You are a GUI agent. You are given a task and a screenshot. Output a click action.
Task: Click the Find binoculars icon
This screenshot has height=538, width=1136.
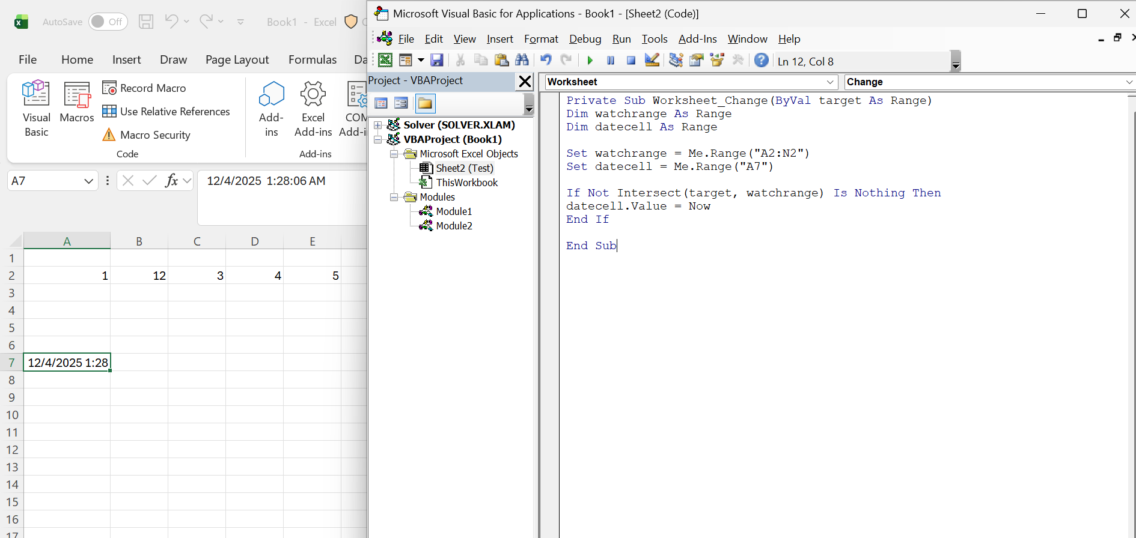pyautogui.click(x=522, y=60)
